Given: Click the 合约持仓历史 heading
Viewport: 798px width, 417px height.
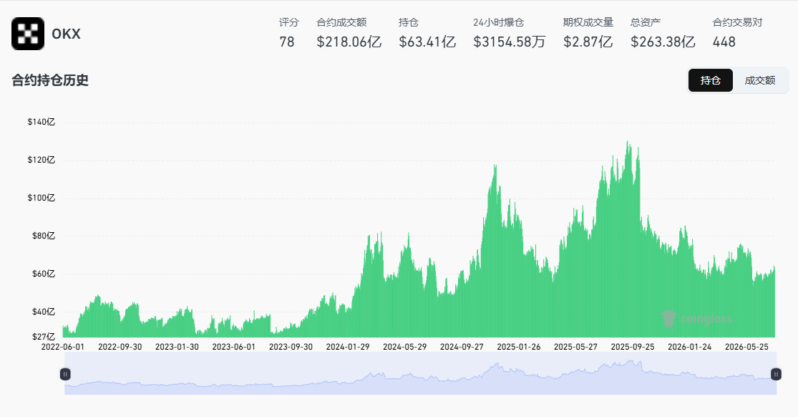Looking at the screenshot, I should click(x=50, y=80).
